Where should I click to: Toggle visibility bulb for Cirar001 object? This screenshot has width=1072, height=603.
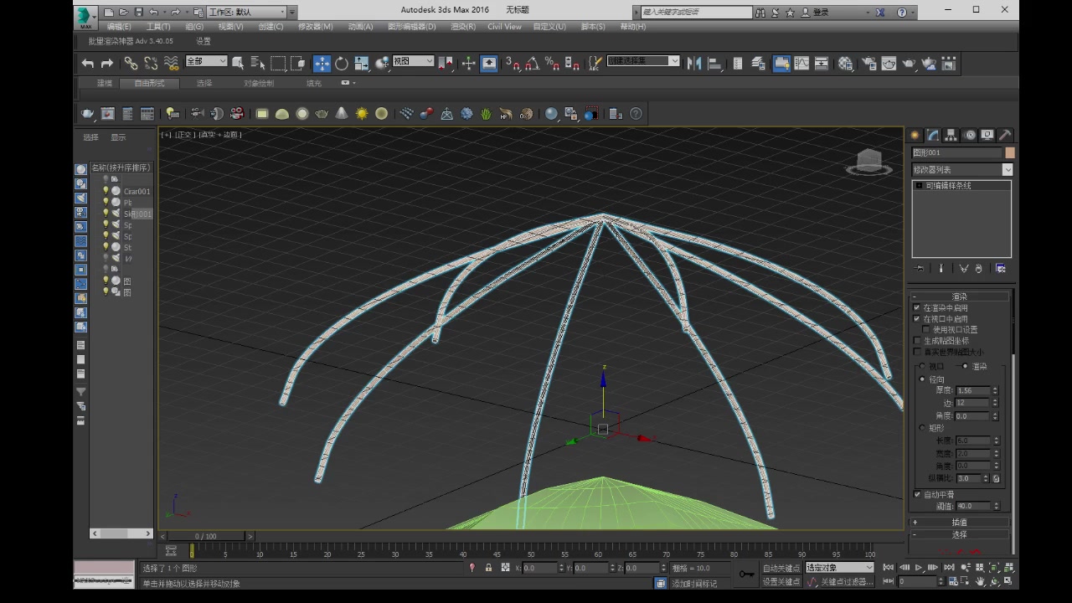coord(106,191)
